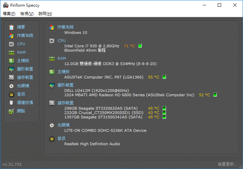The width and height of the screenshot is (243, 169).
Task: Click the 週邊設備 mouse icon in sidebar
Action: 11,103
